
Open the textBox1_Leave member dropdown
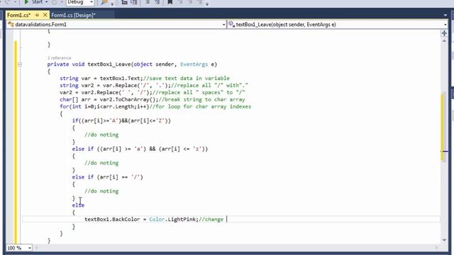click(445, 25)
